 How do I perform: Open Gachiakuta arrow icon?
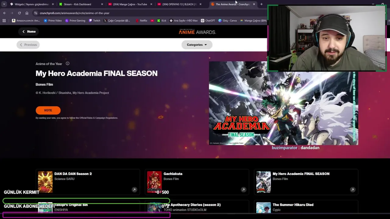(x=243, y=189)
